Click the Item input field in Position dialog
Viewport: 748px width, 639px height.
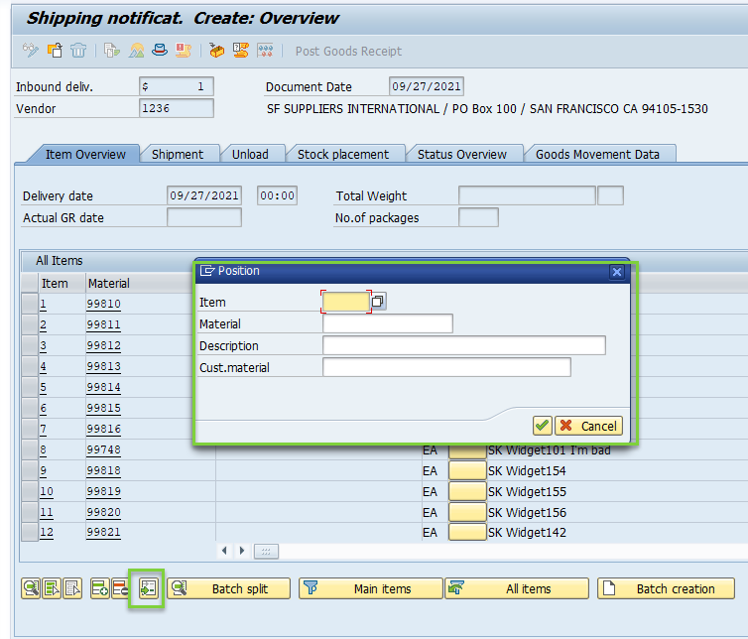point(346,302)
